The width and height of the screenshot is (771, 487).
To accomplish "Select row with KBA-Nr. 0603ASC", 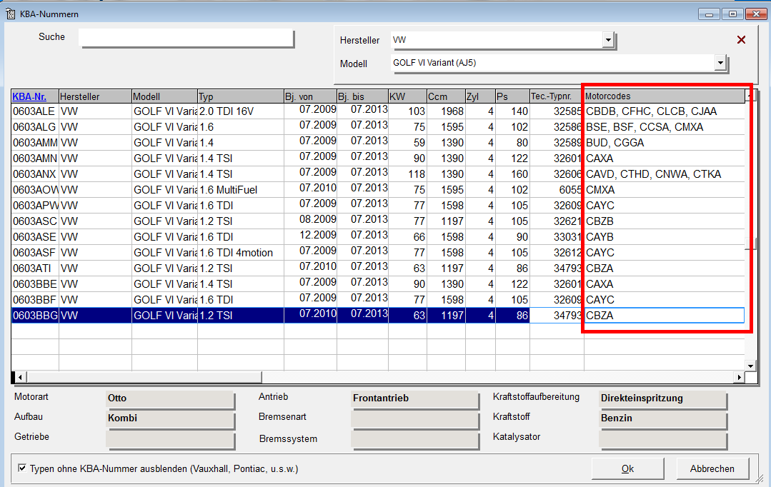I will [x=377, y=221].
